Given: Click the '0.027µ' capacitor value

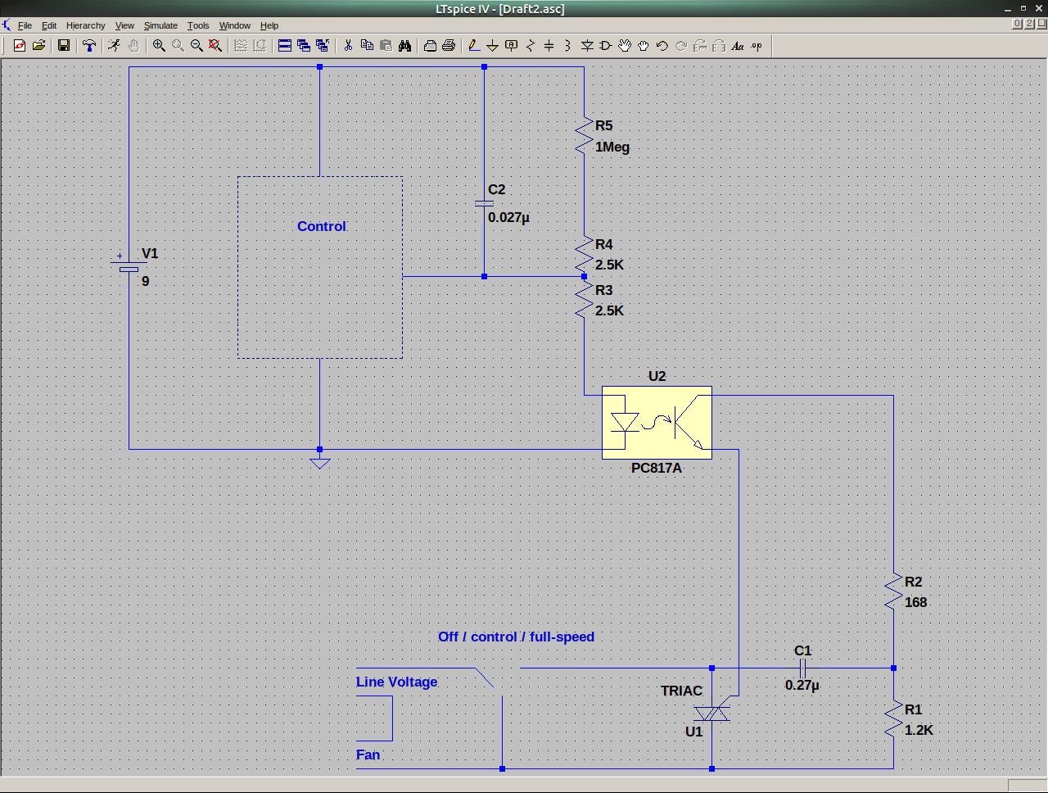Looking at the screenshot, I should (508, 218).
